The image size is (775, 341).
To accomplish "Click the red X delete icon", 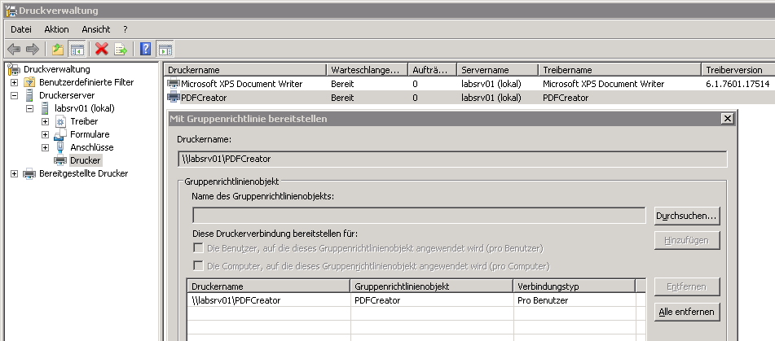I will [x=102, y=49].
